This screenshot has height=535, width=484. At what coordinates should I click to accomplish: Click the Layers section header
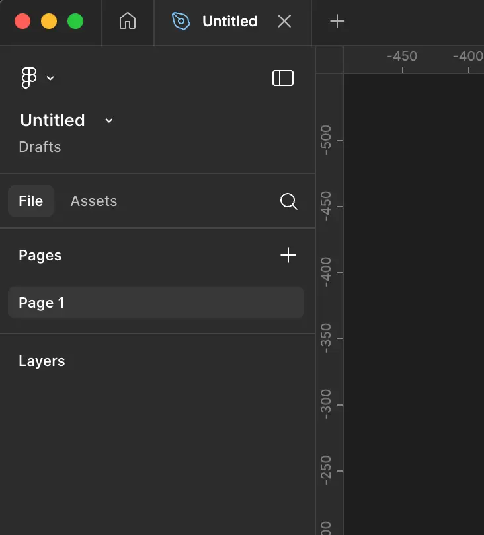click(42, 361)
